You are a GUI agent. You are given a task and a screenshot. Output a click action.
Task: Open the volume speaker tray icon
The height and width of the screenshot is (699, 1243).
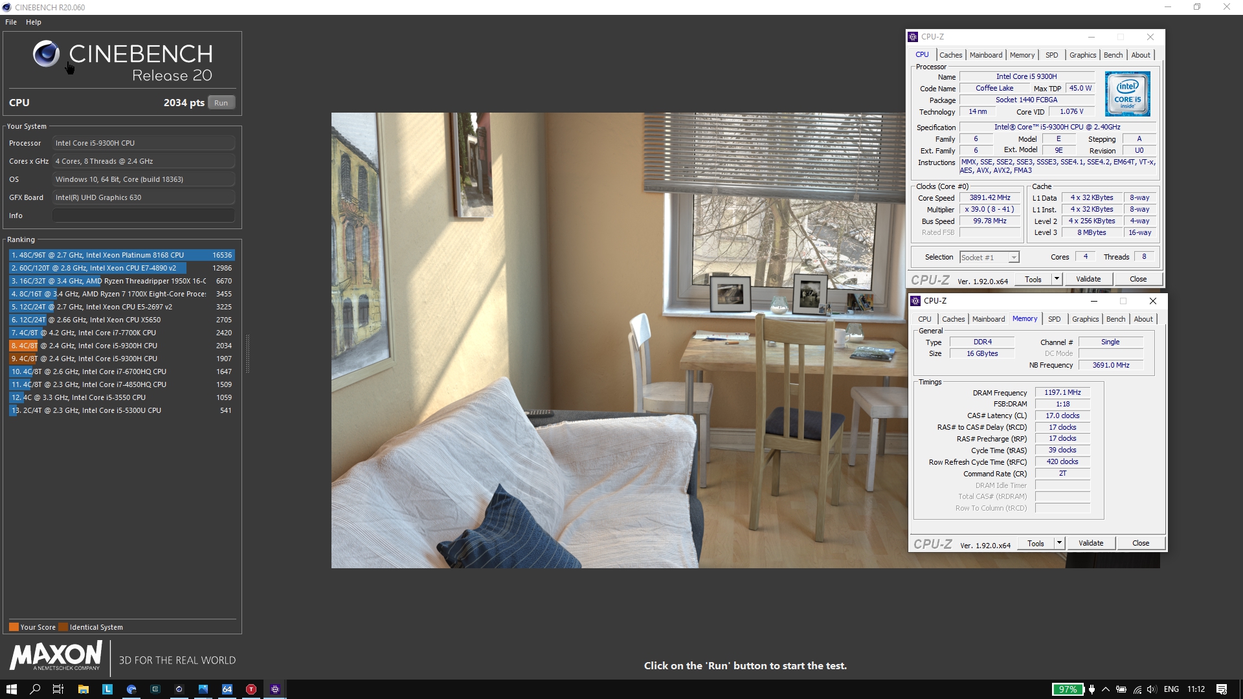tap(1152, 689)
